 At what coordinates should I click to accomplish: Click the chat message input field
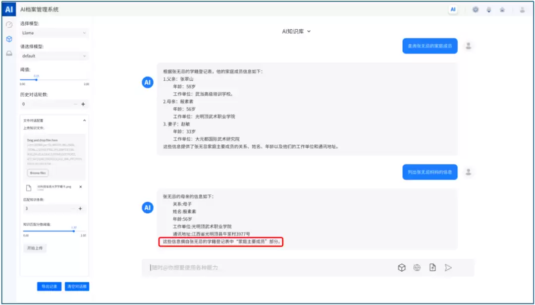[x=269, y=268]
